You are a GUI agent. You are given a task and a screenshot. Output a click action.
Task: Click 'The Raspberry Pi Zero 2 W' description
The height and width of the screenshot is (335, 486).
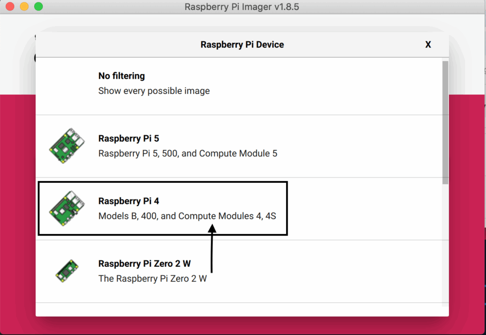(152, 279)
